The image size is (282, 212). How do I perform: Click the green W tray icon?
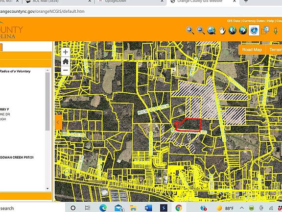[252, 208]
